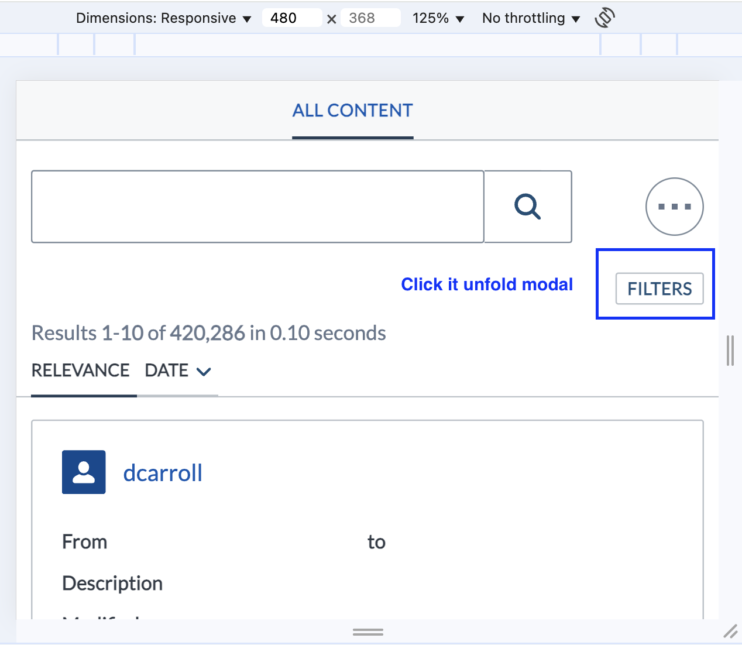Click into the search text box

tap(257, 207)
